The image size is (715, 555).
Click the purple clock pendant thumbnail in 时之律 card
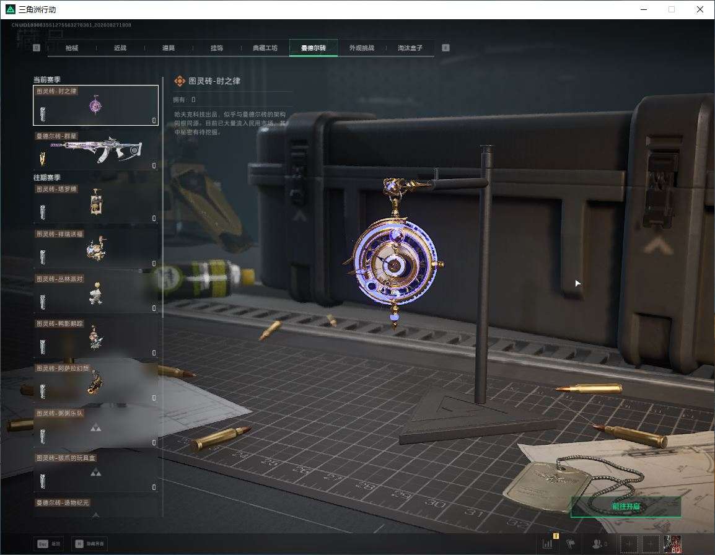coord(95,105)
